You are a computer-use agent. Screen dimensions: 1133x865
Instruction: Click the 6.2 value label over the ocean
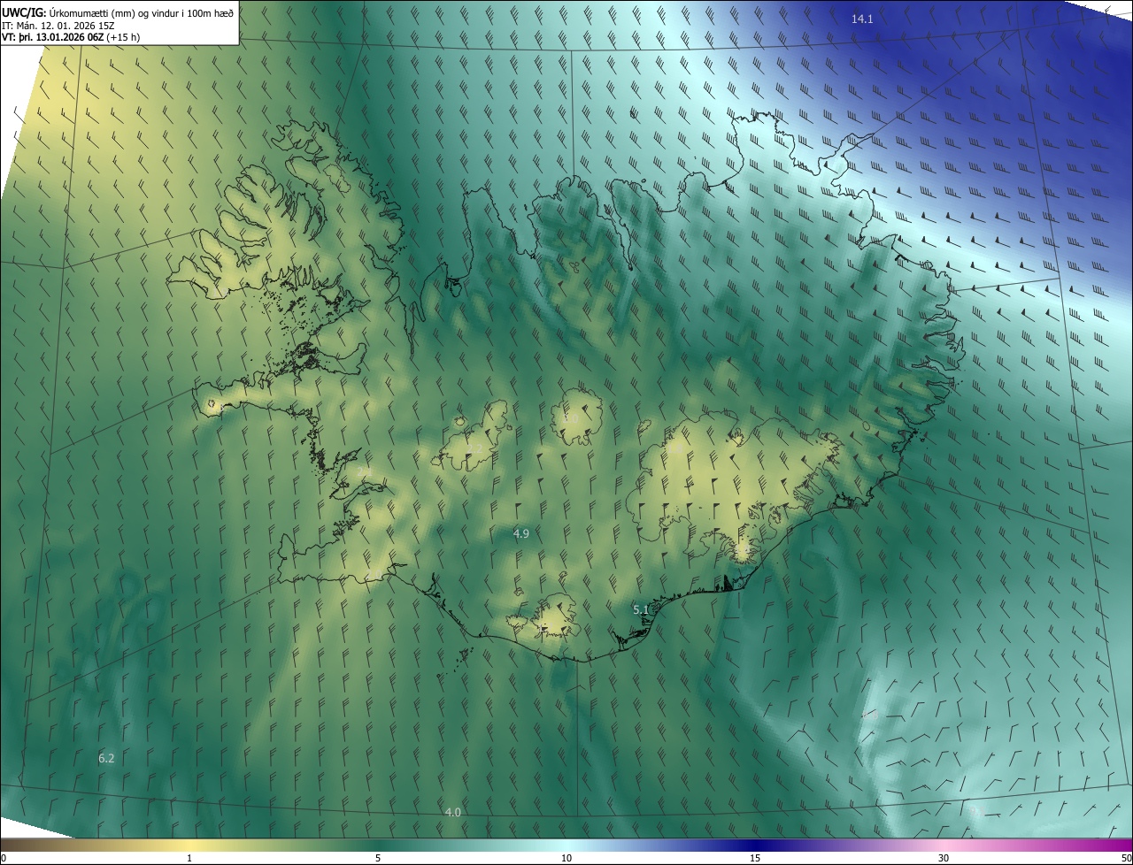pyautogui.click(x=106, y=758)
